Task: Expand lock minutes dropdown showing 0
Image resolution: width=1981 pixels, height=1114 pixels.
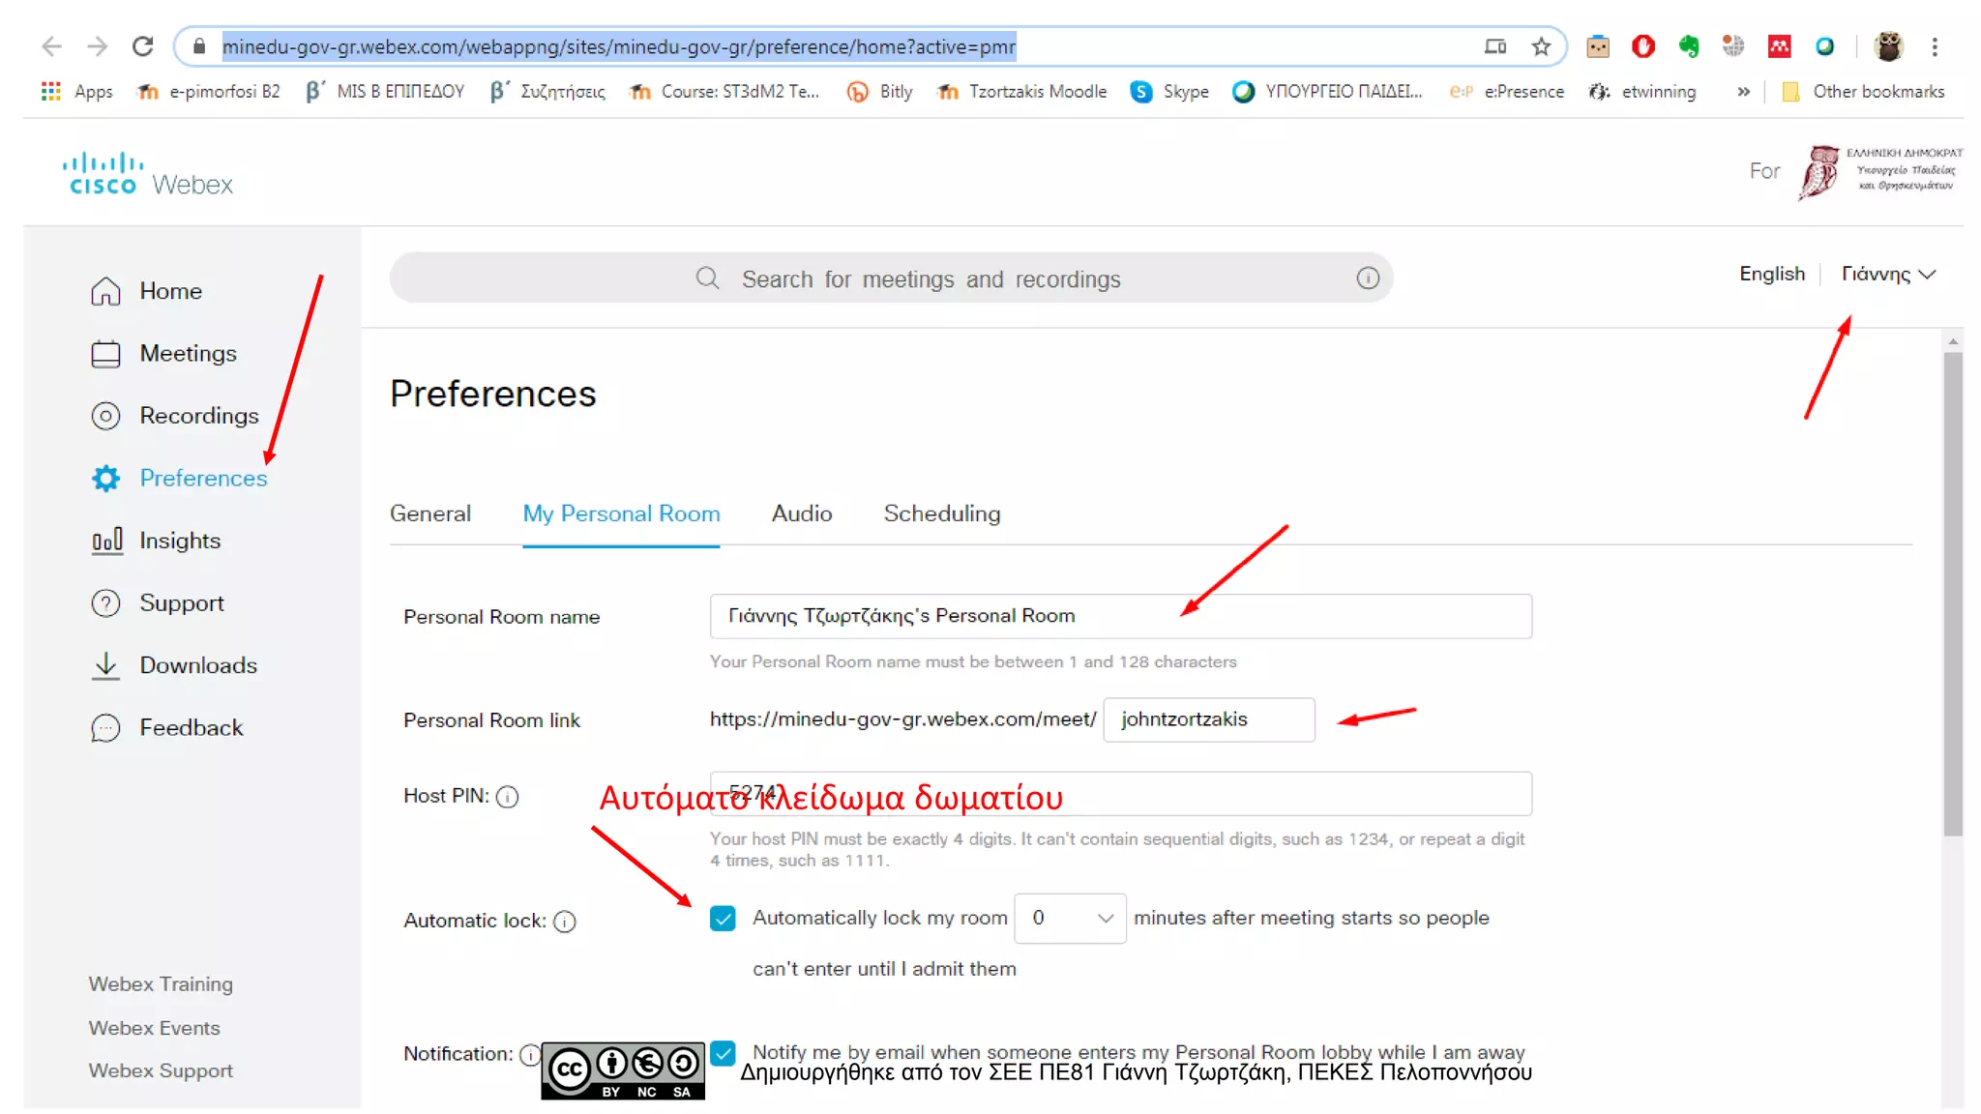Action: [1070, 919]
